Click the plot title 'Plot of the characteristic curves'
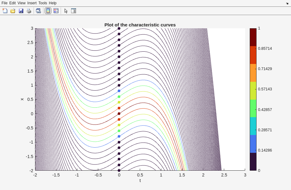 pyautogui.click(x=140, y=25)
